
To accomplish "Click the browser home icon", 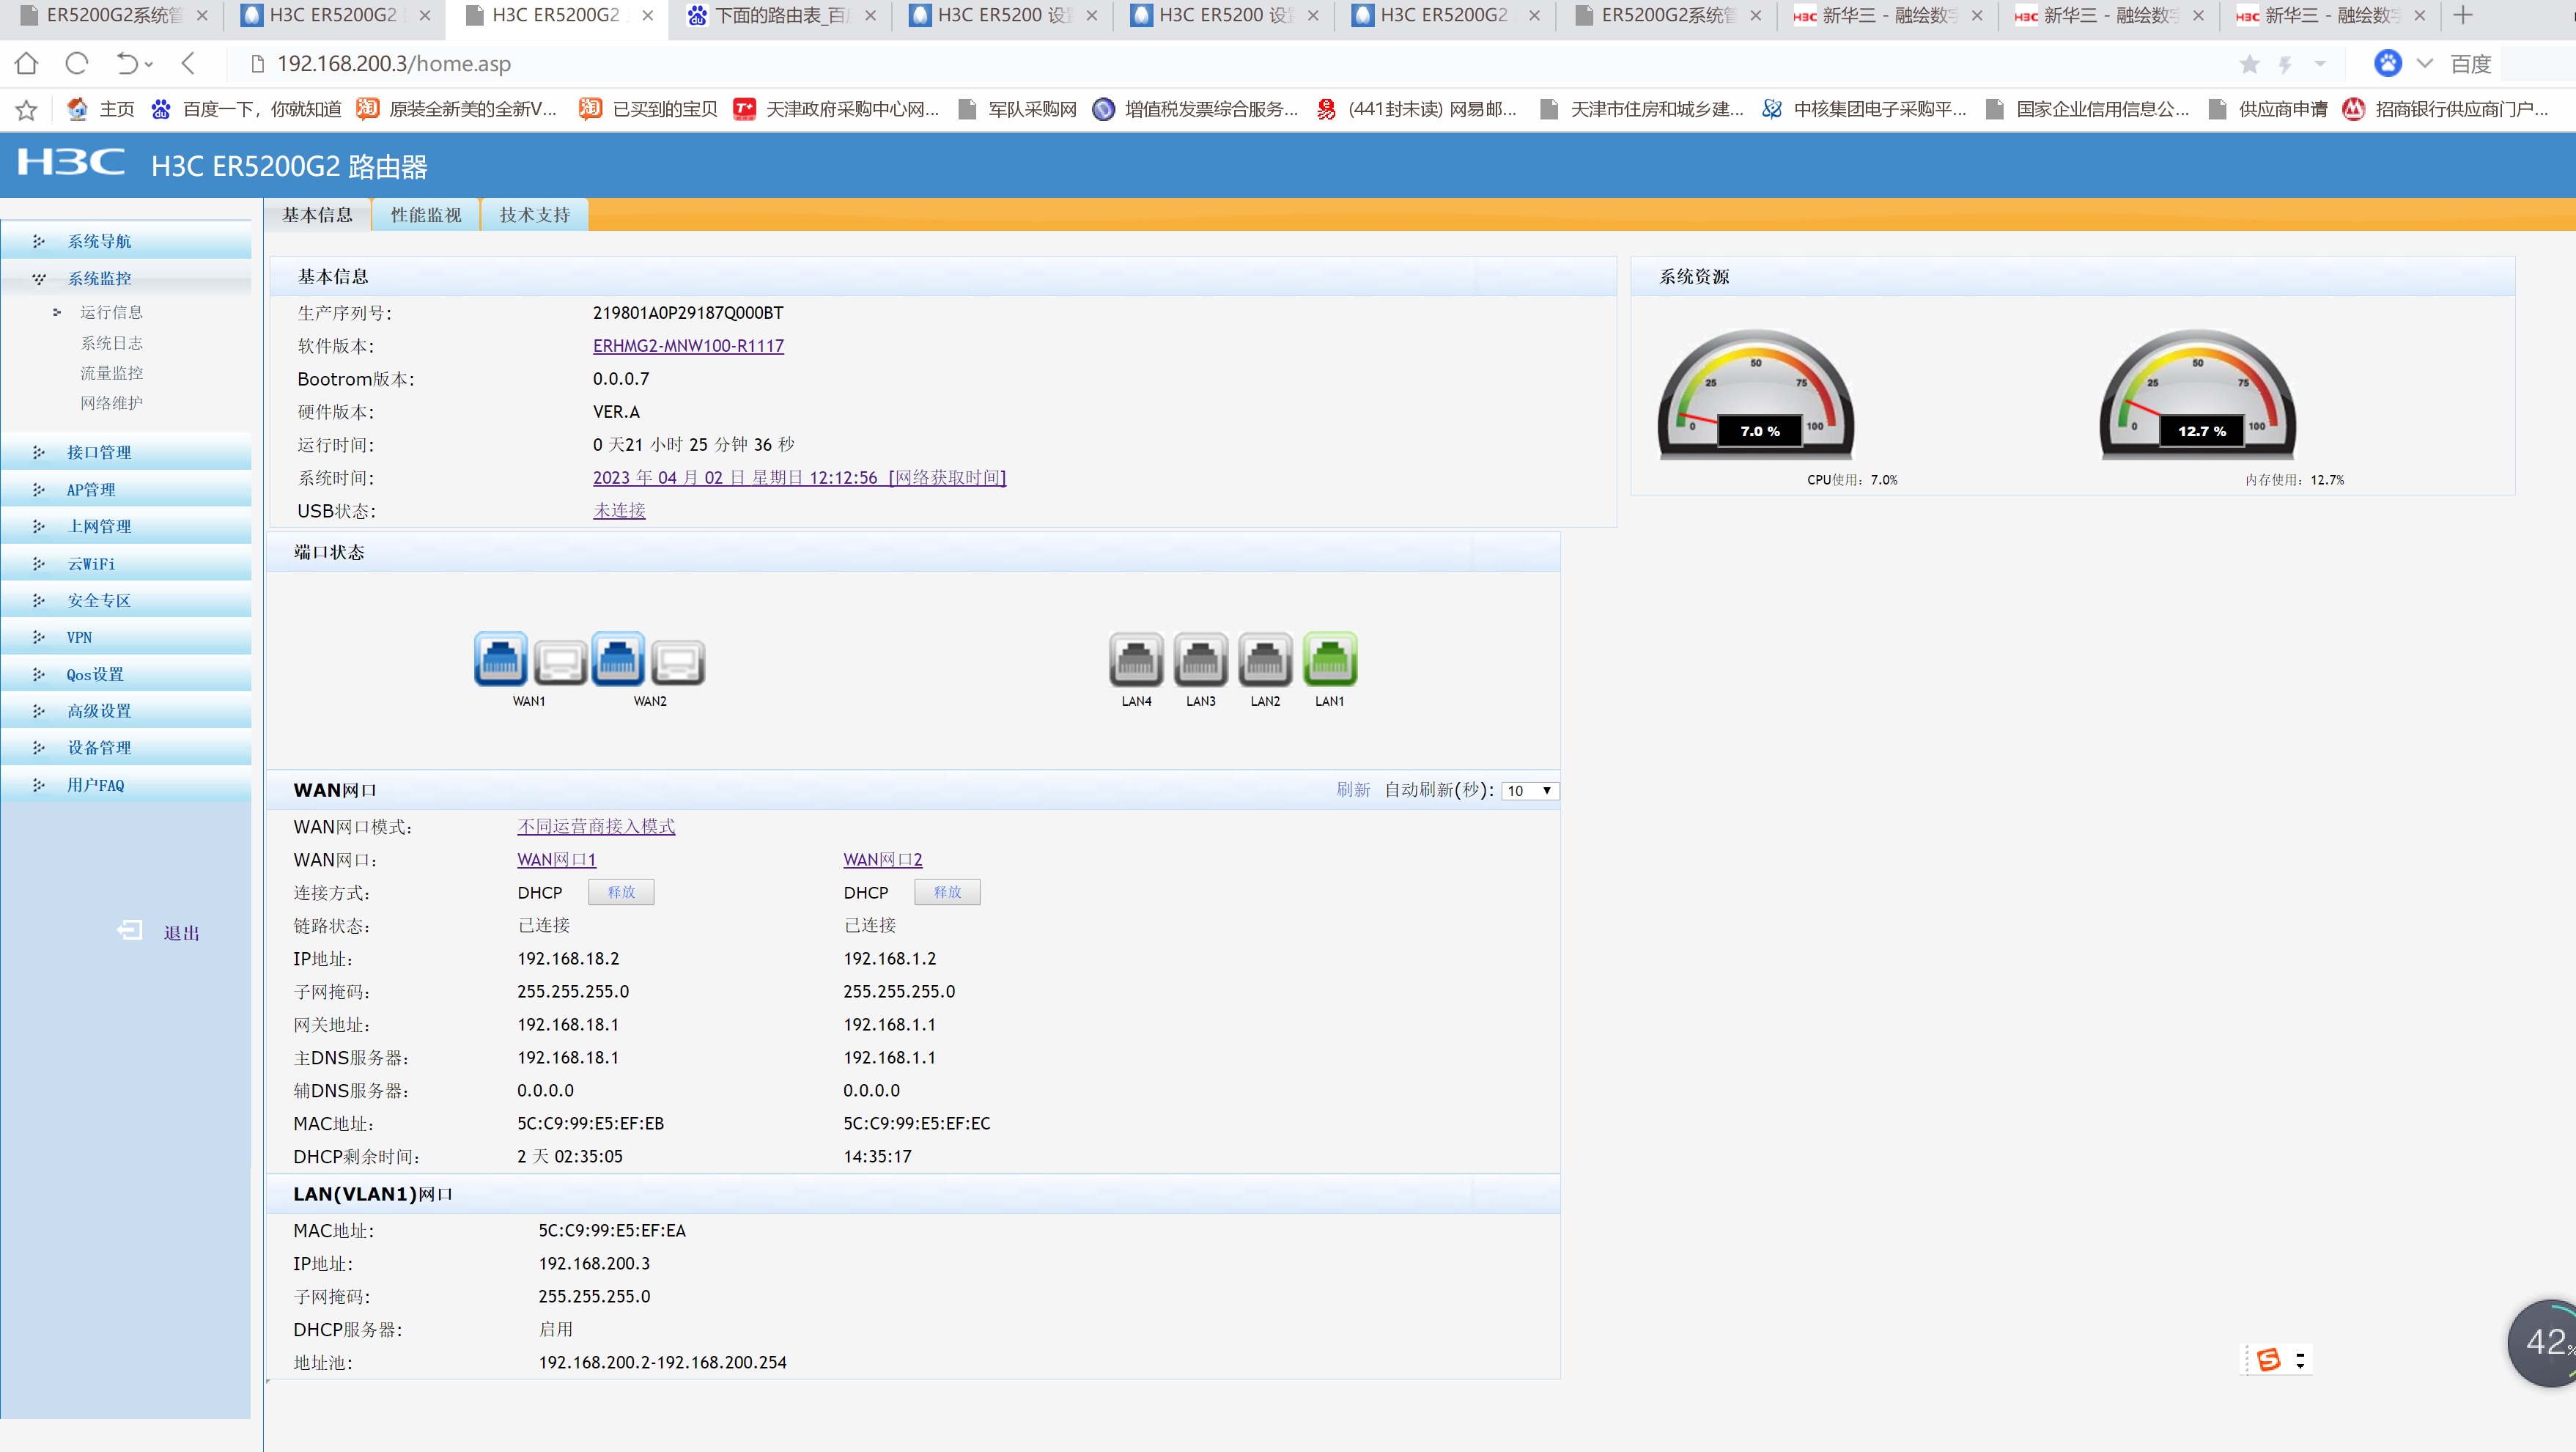I will point(27,64).
